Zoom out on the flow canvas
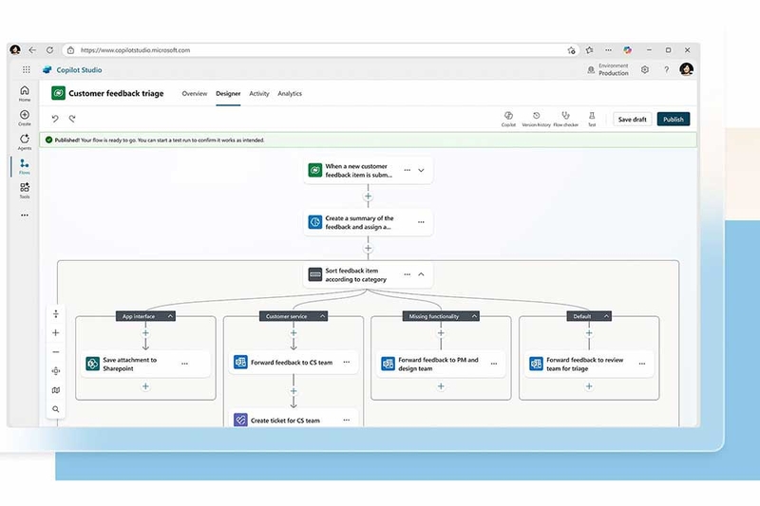 click(56, 352)
